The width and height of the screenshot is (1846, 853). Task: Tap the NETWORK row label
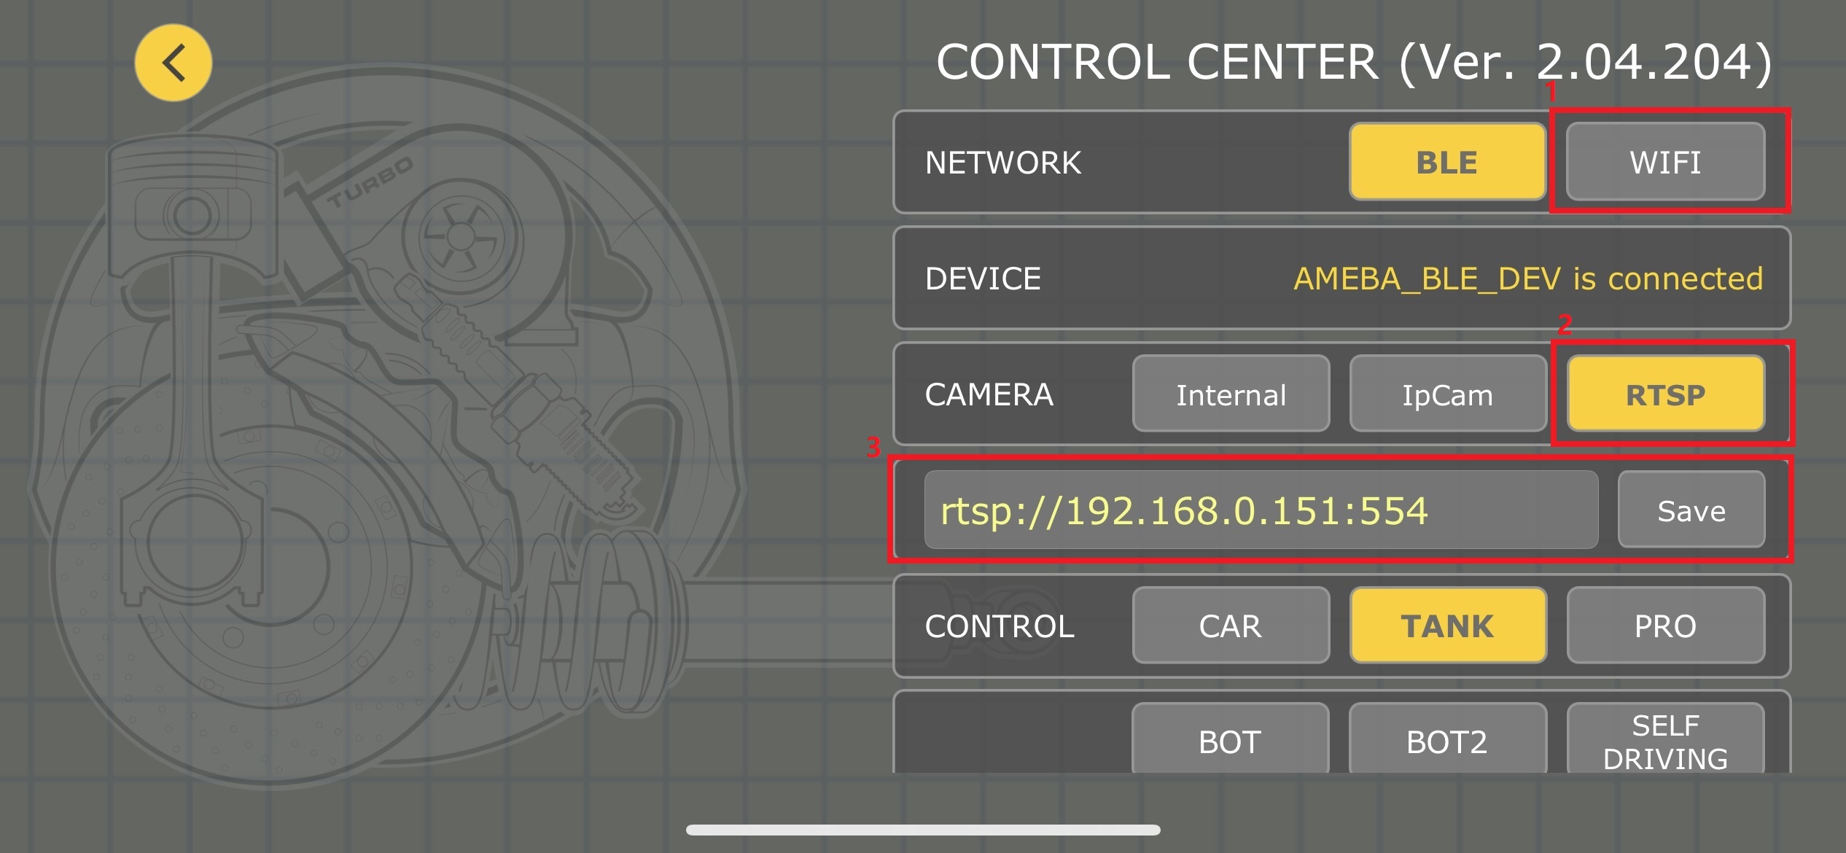point(1003,163)
